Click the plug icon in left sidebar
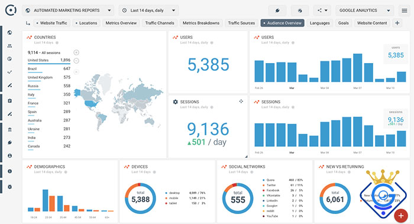Screen dimensions: 414x224 [x=10, y=143]
